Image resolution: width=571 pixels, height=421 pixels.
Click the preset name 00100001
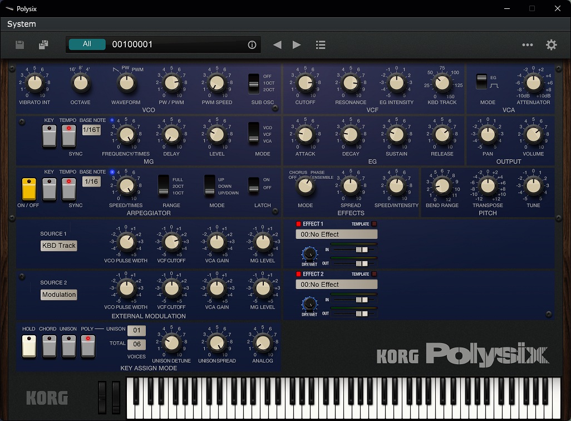[x=132, y=45]
